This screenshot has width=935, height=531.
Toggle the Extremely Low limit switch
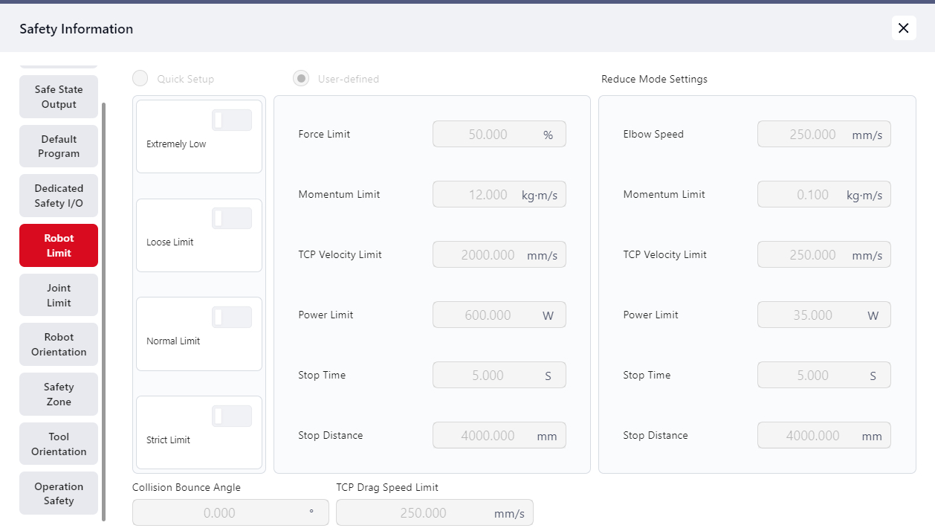pyautogui.click(x=232, y=120)
